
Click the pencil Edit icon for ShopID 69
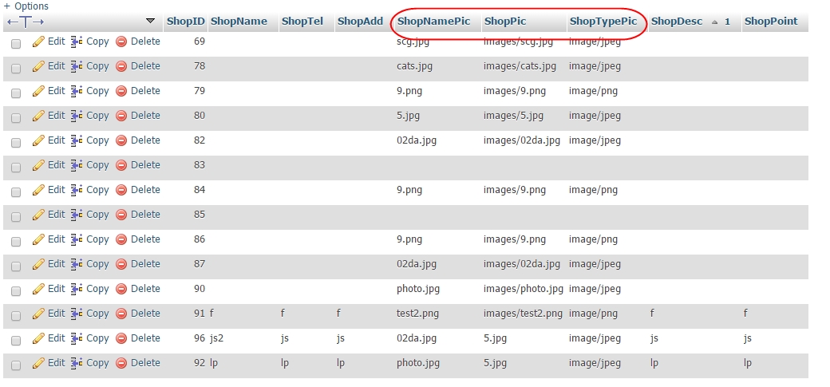coord(38,41)
